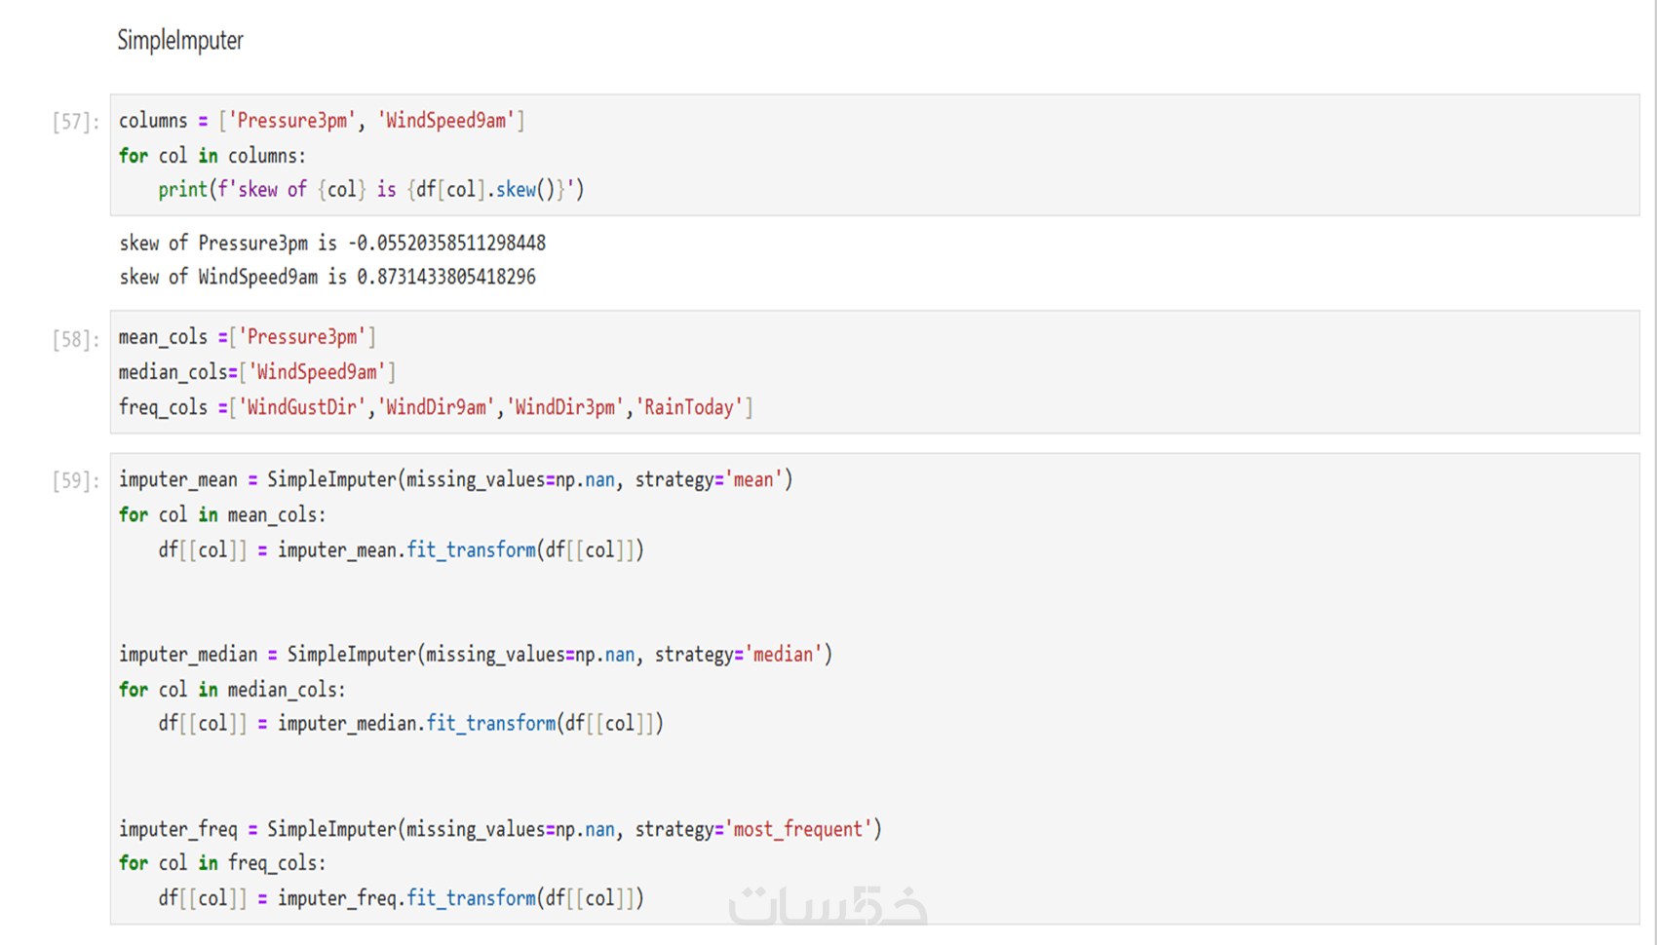
Task: Click the imputer_freq.fit_transform line
Action: pyautogui.click(x=401, y=898)
